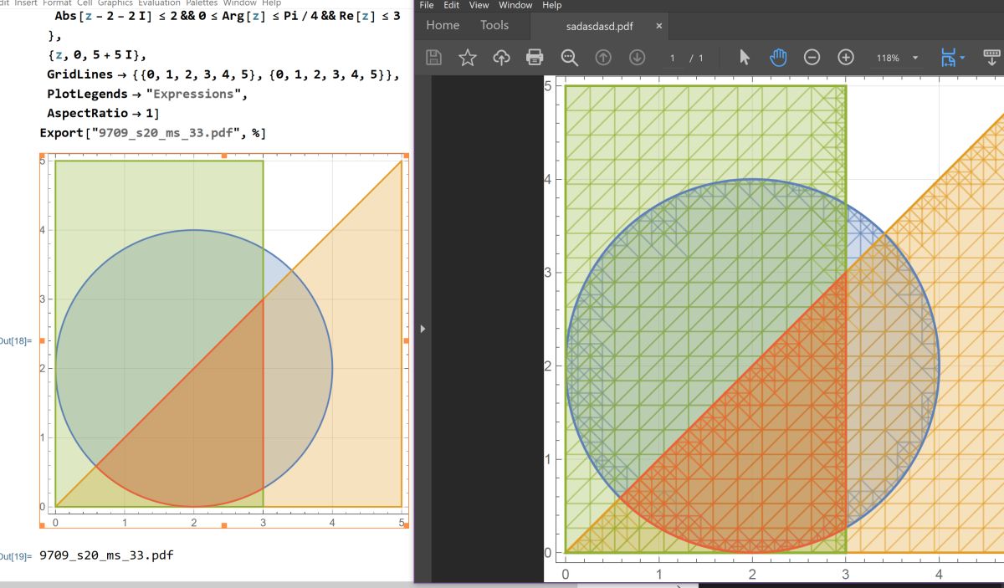Close the sadasdasd.pdf tab
The height and width of the screenshot is (588, 1004).
click(658, 26)
